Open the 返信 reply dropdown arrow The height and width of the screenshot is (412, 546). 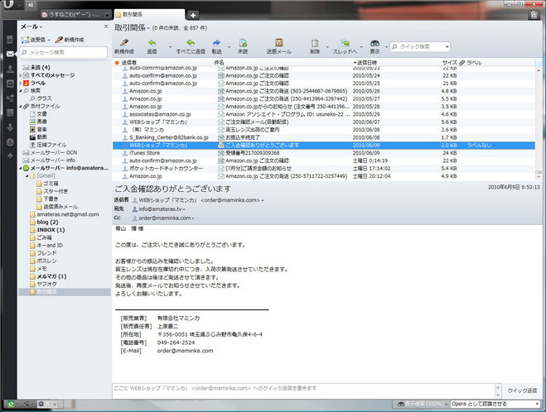(x=171, y=46)
